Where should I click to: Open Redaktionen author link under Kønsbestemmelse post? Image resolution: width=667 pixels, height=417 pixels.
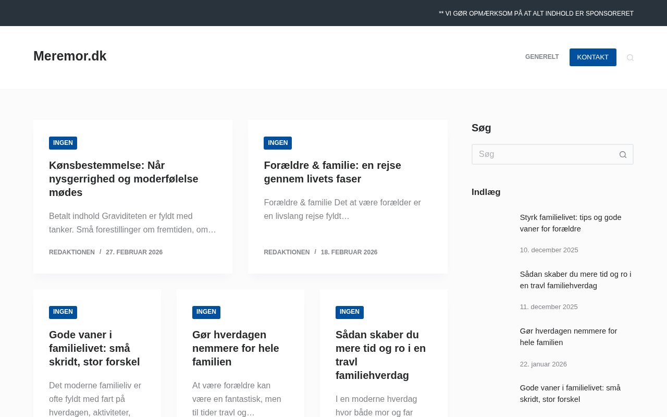click(x=72, y=252)
